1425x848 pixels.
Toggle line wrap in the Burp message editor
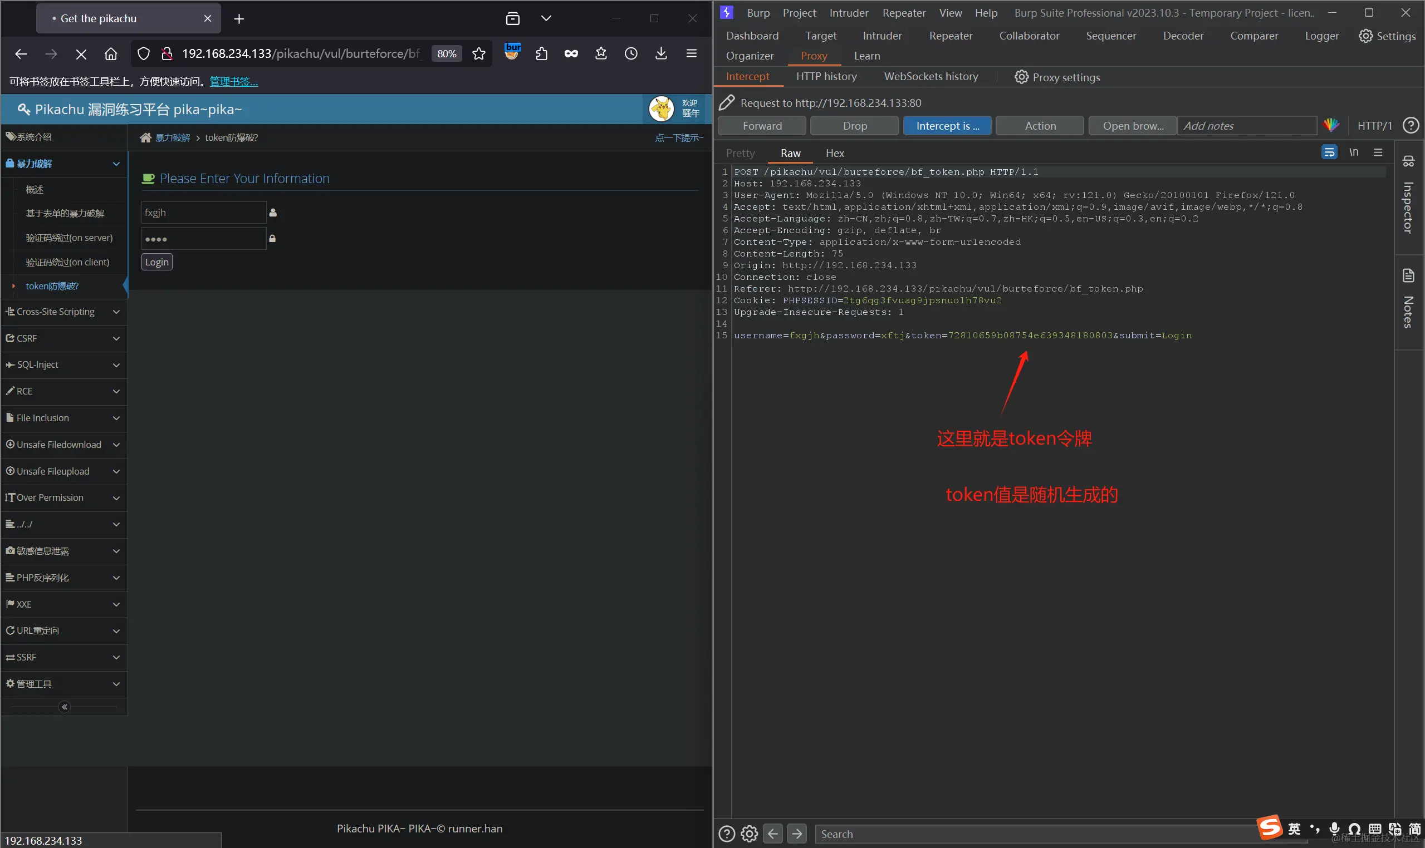(1329, 152)
